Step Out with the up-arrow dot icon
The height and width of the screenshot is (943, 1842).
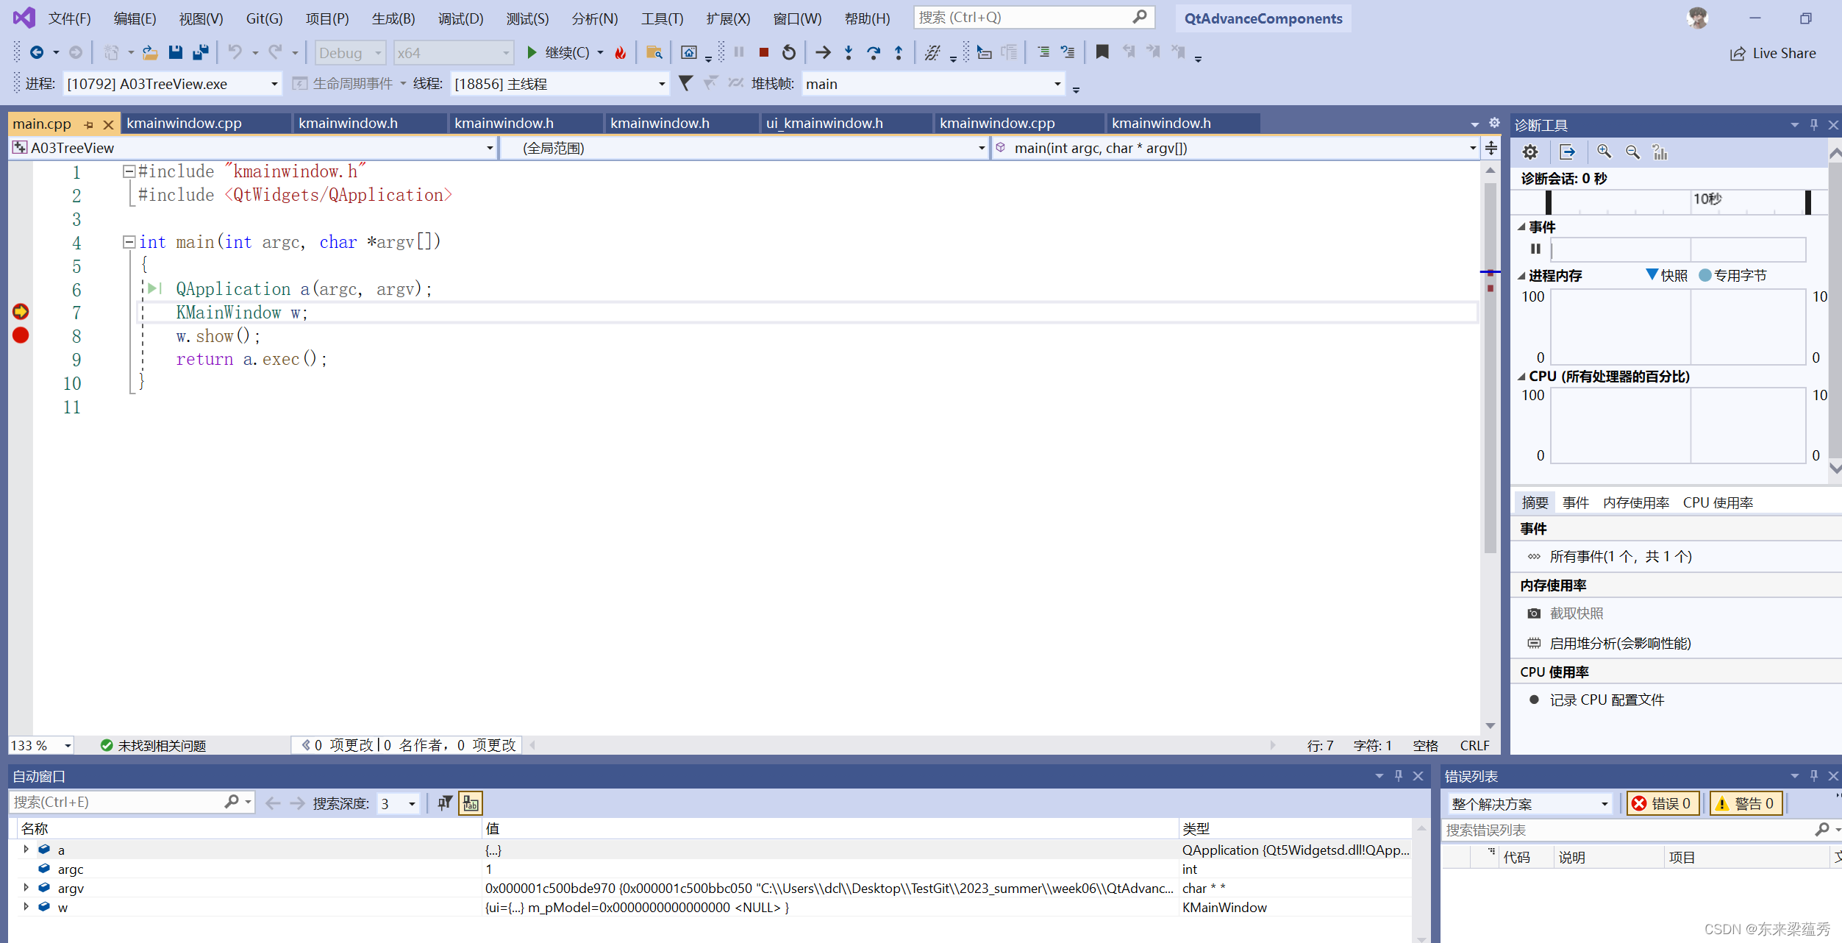point(899,52)
